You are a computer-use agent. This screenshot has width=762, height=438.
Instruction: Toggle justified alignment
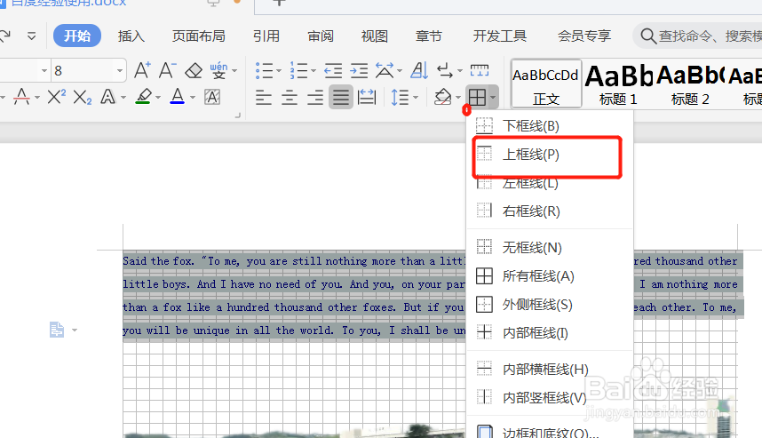tap(341, 97)
